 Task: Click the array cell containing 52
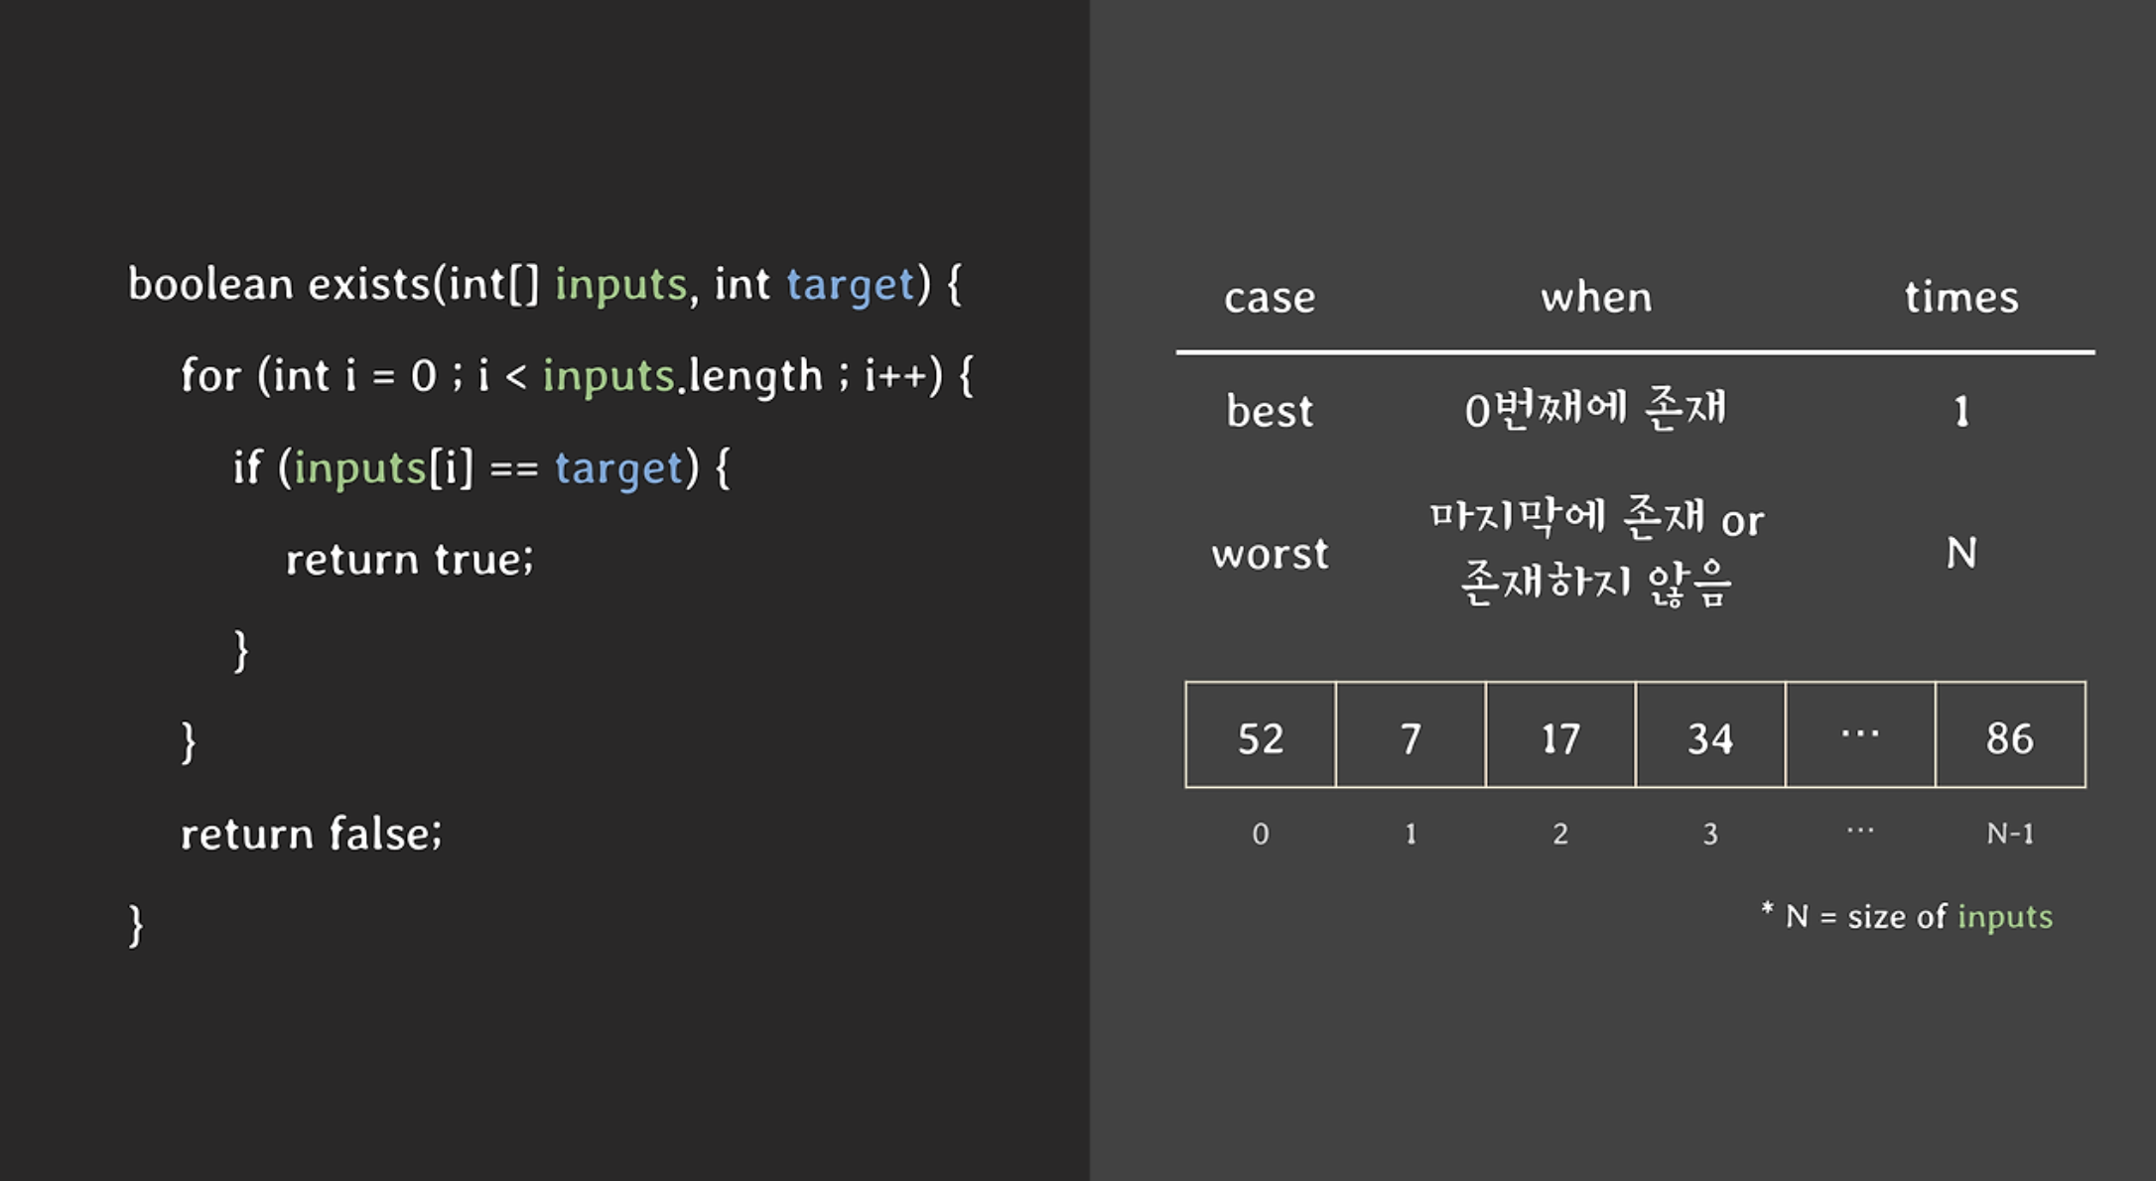(1261, 735)
